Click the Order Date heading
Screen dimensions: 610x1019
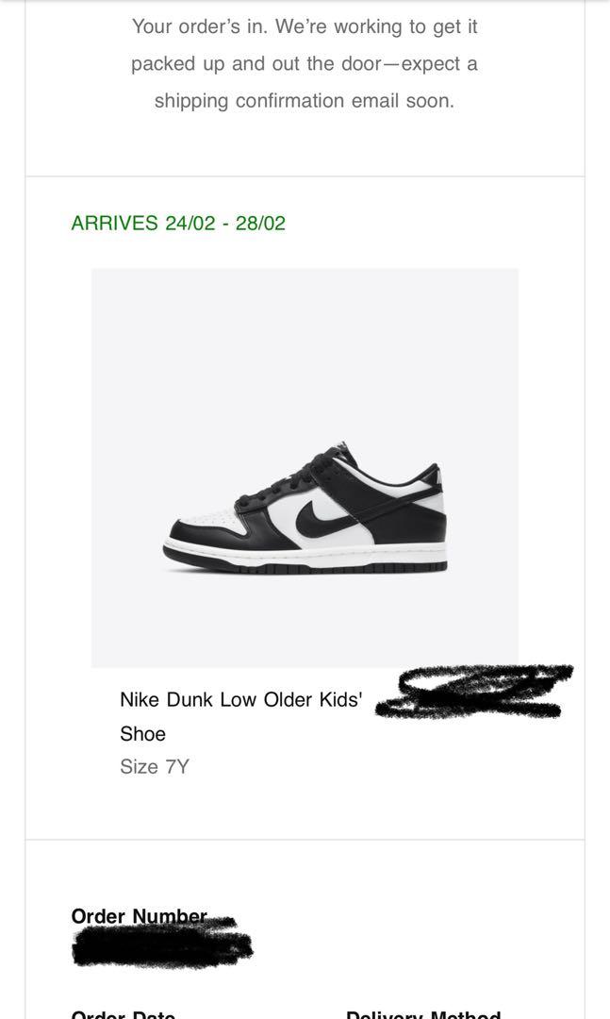pyautogui.click(x=123, y=1015)
